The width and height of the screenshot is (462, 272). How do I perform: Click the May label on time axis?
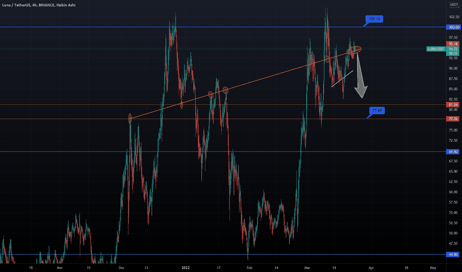pos(433,268)
